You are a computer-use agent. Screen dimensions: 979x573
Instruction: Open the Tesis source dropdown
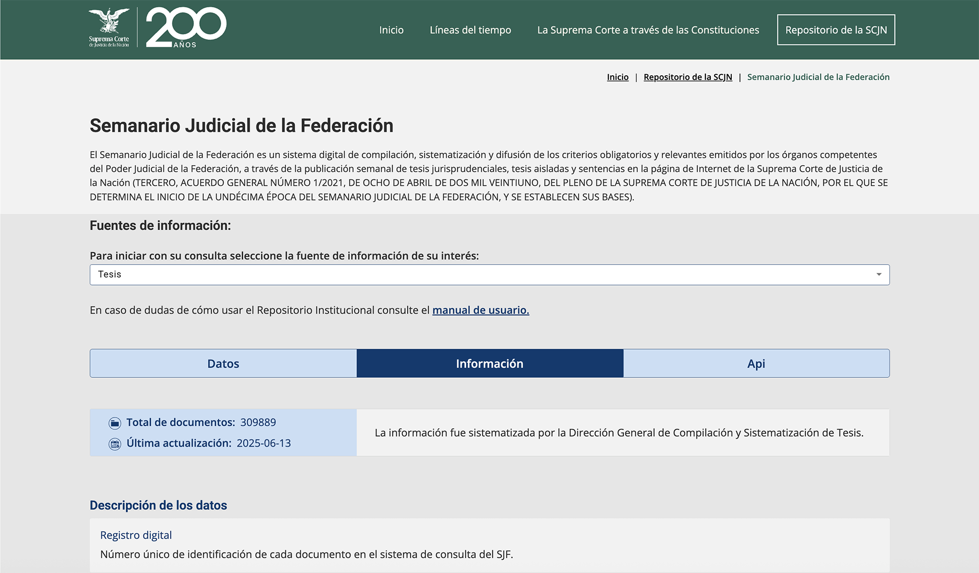(x=489, y=275)
